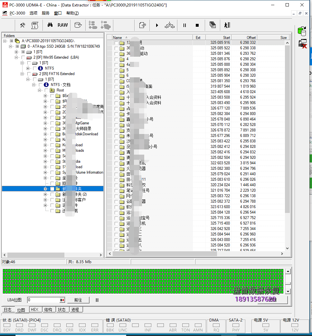Open the tools wrench-and-hammer icon

[23, 25]
